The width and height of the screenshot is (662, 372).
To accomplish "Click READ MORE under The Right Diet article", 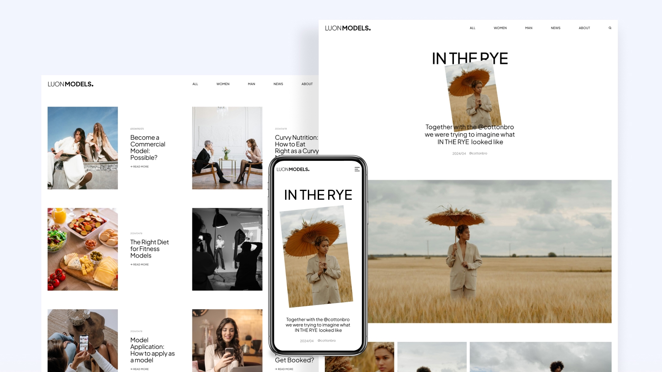I will (x=139, y=265).
